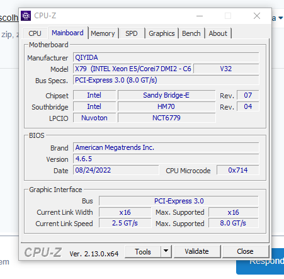Viewport: 284px width, 279px height.
Task: Click the Max. Supported width x16 value
Action: pos(234,212)
